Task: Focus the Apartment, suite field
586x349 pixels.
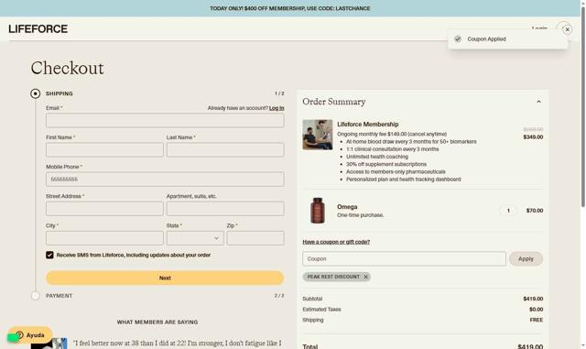Action: point(225,209)
